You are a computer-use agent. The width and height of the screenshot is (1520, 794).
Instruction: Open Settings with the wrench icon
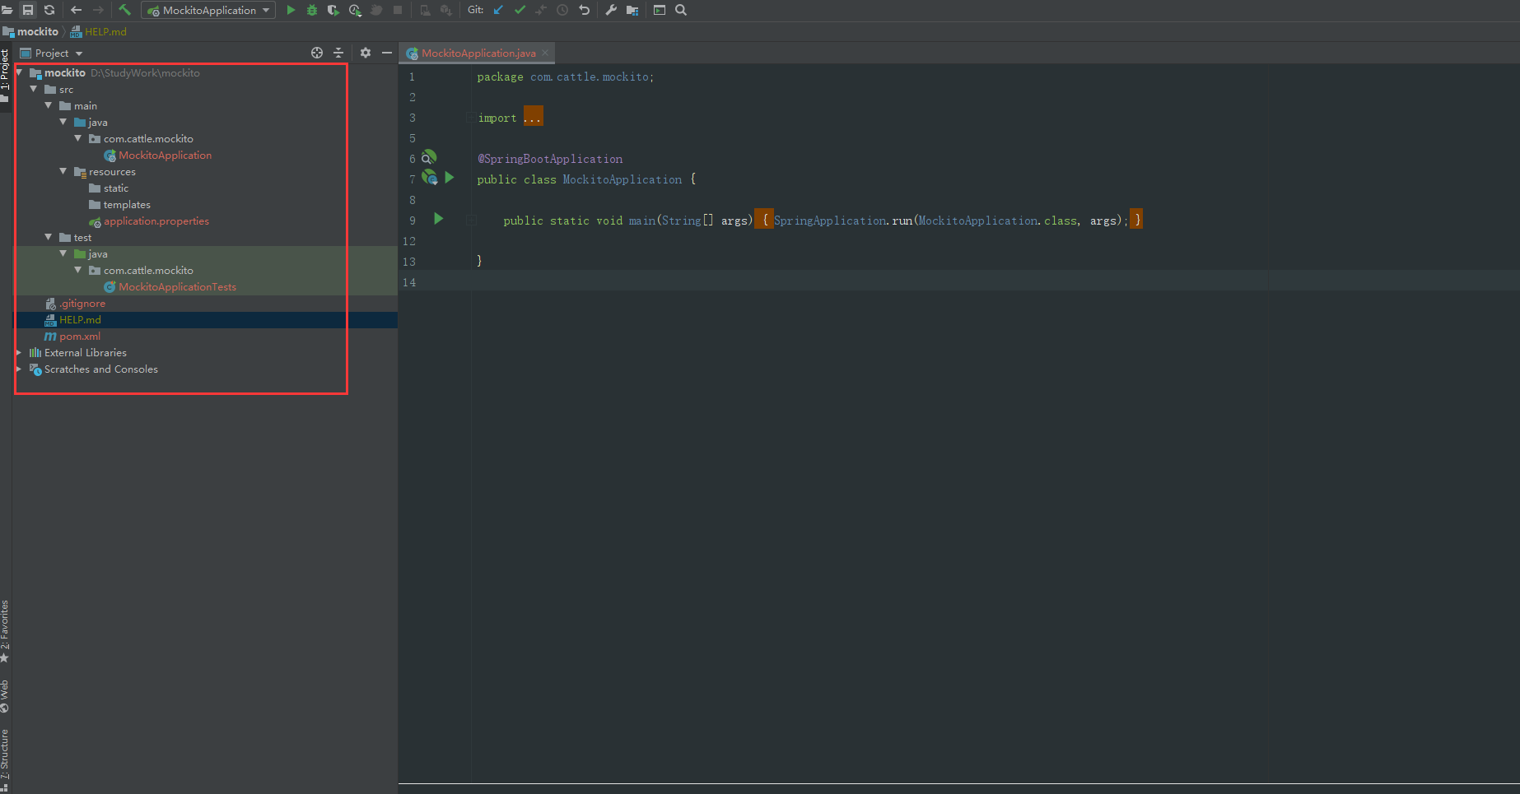click(x=611, y=10)
